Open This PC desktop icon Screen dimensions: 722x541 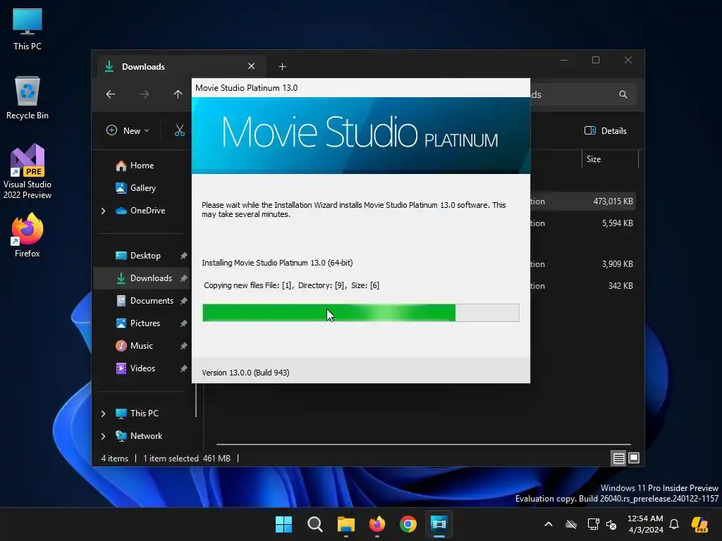click(x=27, y=30)
